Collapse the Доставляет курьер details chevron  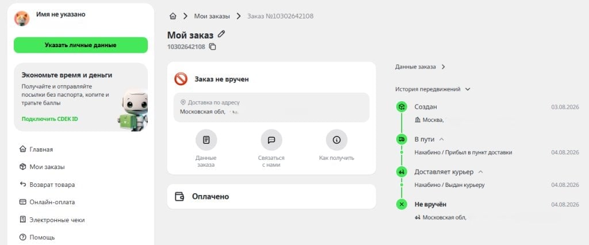[x=480, y=172]
